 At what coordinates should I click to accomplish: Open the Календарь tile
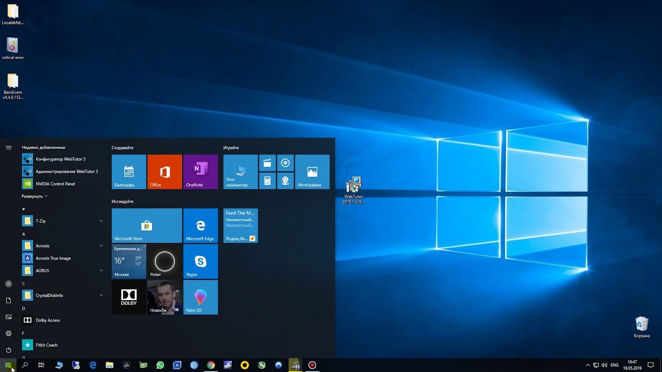(129, 172)
